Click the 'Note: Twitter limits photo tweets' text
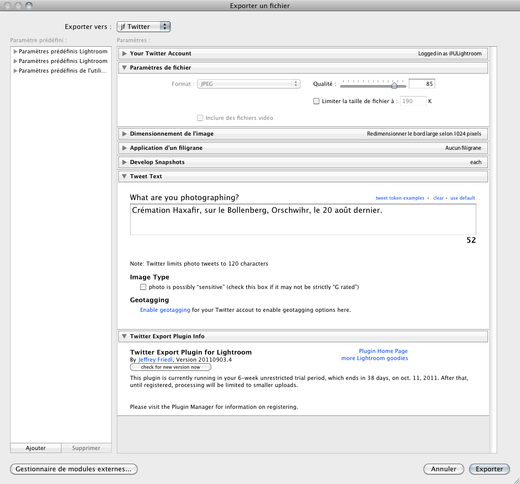Image resolution: width=520 pixels, height=484 pixels. (199, 264)
